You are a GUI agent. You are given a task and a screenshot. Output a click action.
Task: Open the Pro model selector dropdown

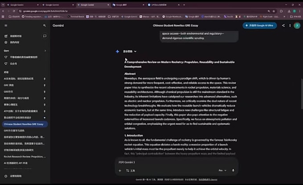[222, 170]
